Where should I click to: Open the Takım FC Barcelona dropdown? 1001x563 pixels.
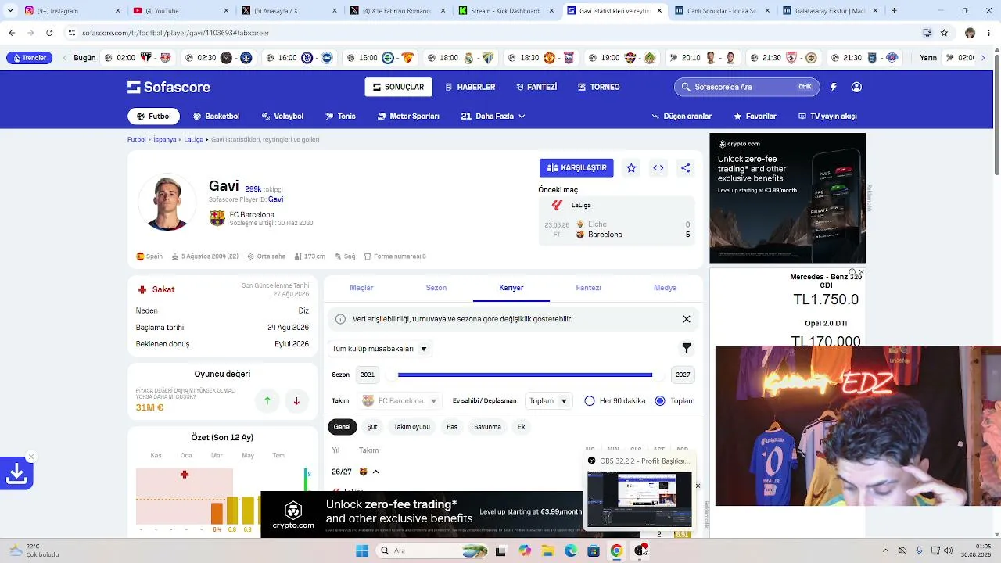[x=400, y=401]
